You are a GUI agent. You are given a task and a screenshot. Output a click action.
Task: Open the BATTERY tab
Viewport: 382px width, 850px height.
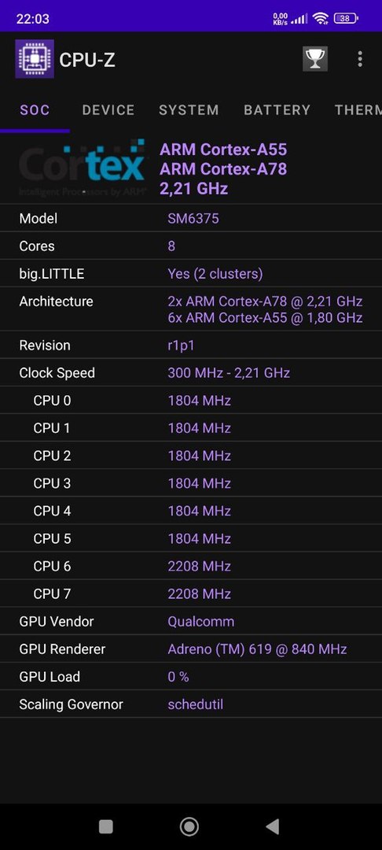click(277, 110)
